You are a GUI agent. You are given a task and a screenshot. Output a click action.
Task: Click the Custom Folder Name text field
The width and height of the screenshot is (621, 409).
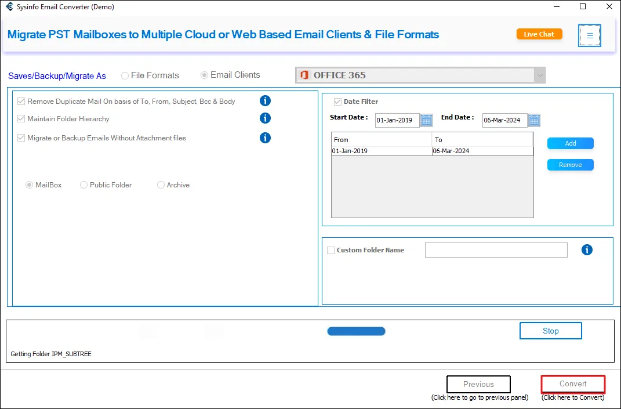[496, 250]
